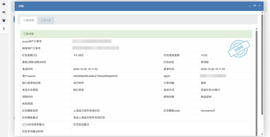Close the 详情 dialog
The width and height of the screenshot is (270, 137).
[259, 6]
